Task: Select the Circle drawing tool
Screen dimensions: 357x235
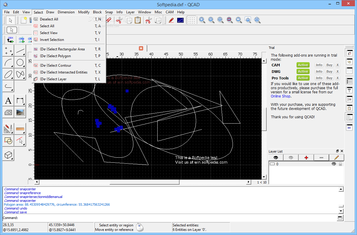Action: tap(20, 63)
